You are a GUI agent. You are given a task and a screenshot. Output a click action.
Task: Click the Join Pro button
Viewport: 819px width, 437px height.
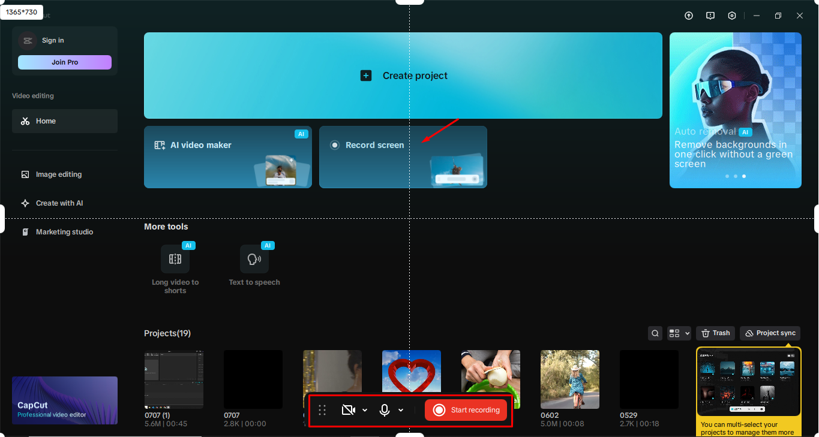pyautogui.click(x=65, y=62)
